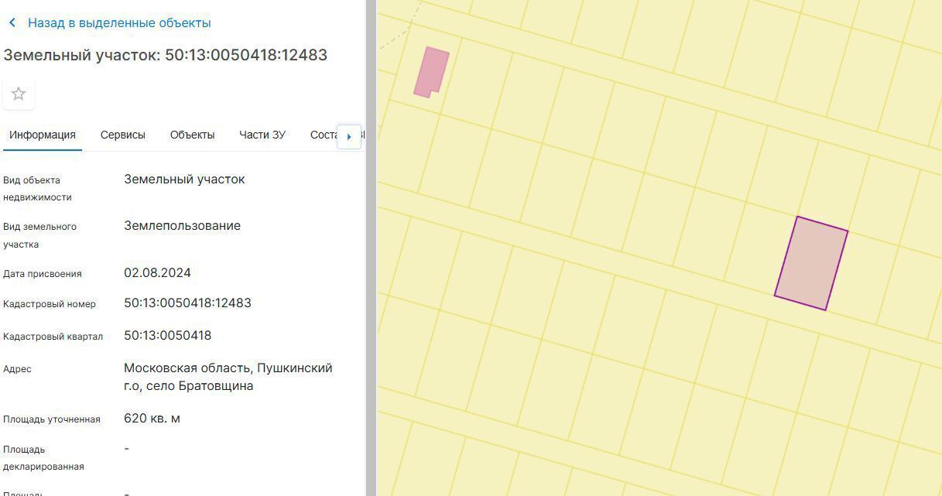Screen dimensions: 942x496
Task: Click the area value '620 кв. м'
Action: tap(152, 418)
